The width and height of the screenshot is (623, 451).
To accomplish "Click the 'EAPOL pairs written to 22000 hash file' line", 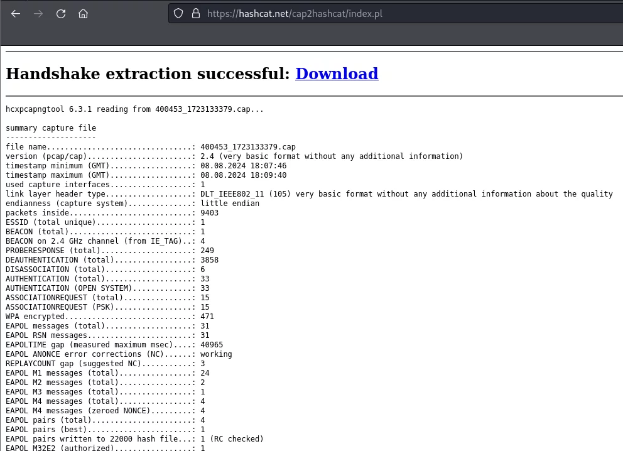I will (x=134, y=439).
